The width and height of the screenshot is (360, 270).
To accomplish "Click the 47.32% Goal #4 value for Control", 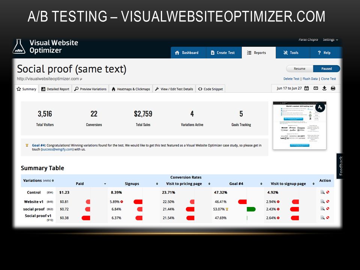I will point(220,192).
